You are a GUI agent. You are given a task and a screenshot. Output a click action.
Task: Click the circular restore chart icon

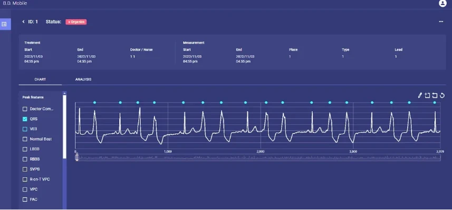tap(442, 95)
